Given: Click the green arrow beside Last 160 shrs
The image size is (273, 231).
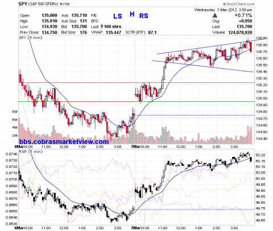Looking at the screenshot, I should [x=102, y=27].
